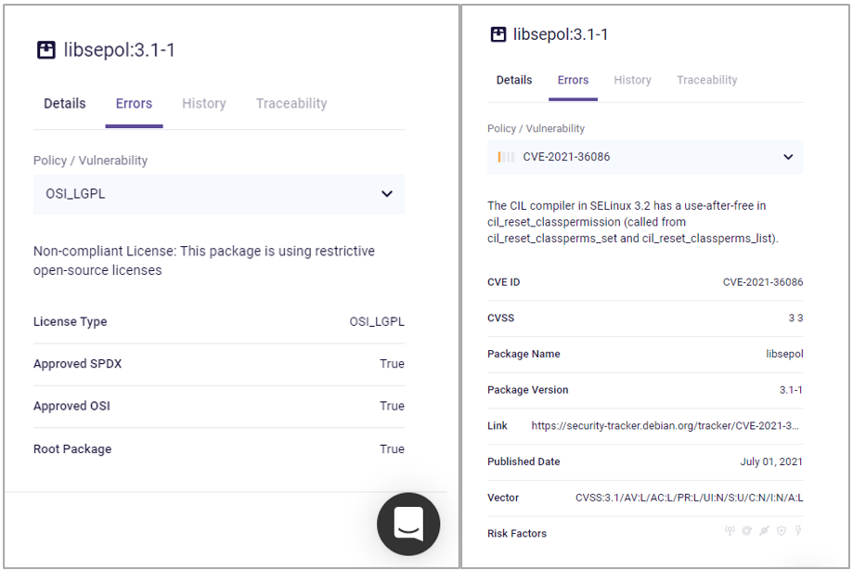Open Traceability tab in left panel
Image resolution: width=853 pixels, height=571 pixels.
pyautogui.click(x=291, y=103)
